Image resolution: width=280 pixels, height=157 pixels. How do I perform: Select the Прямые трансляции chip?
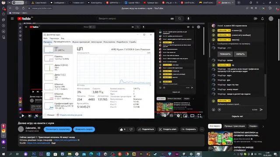(x=234, y=126)
